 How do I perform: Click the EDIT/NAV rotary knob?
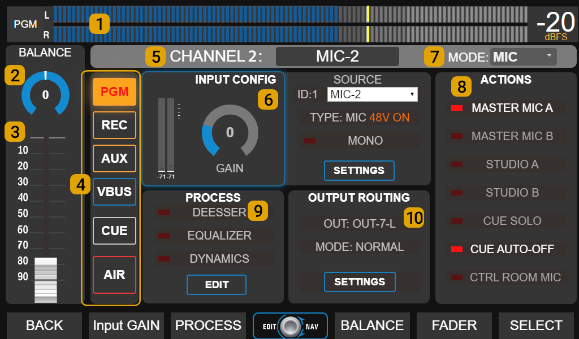point(290,326)
